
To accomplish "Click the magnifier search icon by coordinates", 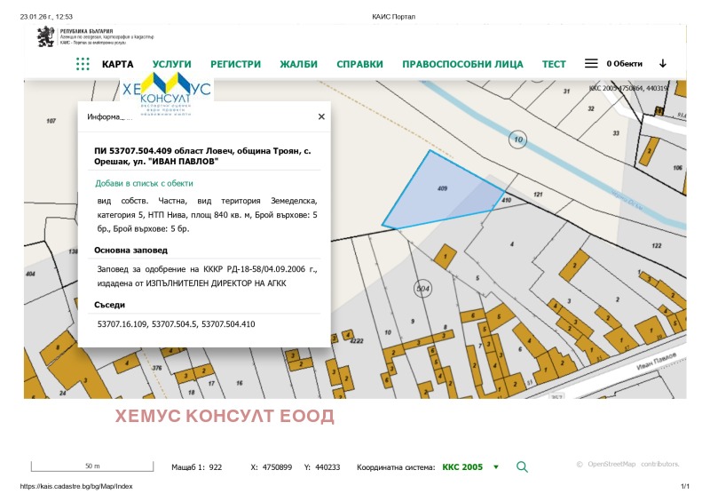I will click(522, 466).
